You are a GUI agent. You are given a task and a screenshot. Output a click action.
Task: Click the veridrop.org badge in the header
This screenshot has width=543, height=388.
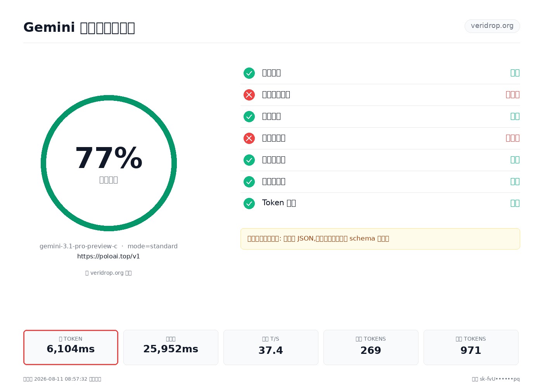pos(492,26)
